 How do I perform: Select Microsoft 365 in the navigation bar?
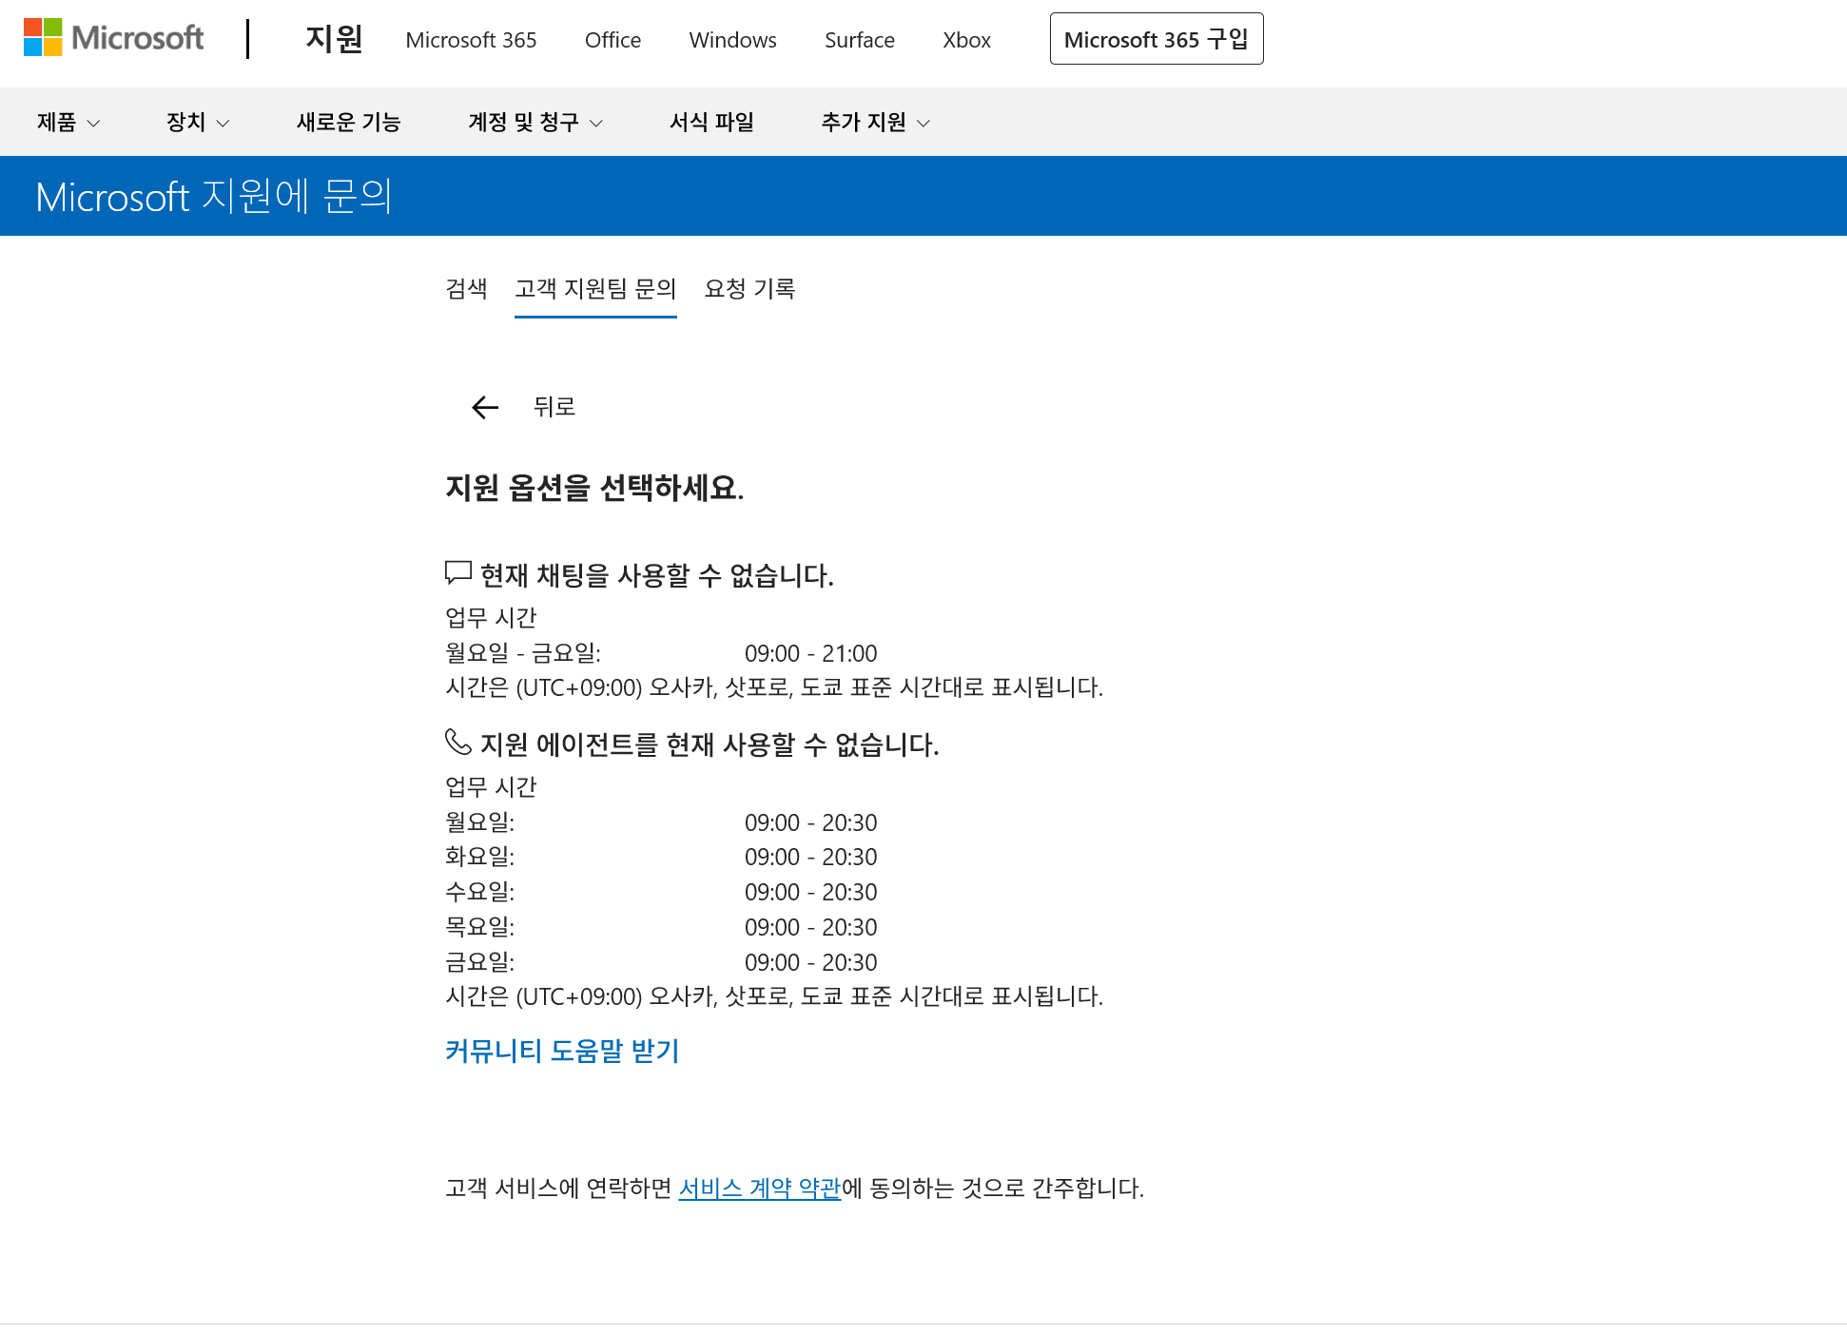pos(471,41)
